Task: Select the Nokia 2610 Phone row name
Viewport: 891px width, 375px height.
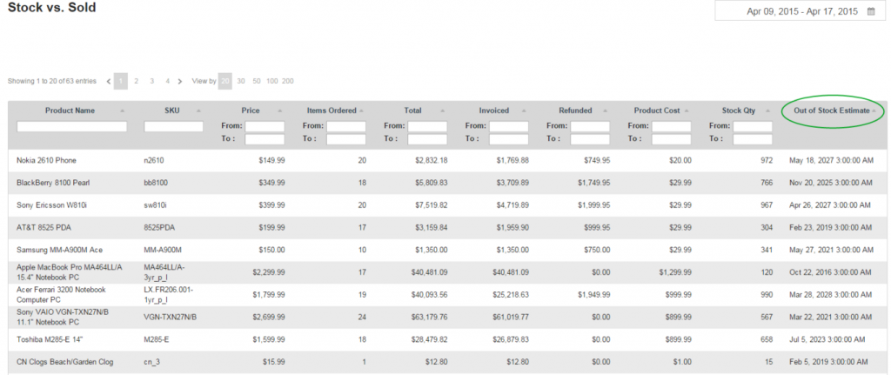Action: pyautogui.click(x=47, y=161)
